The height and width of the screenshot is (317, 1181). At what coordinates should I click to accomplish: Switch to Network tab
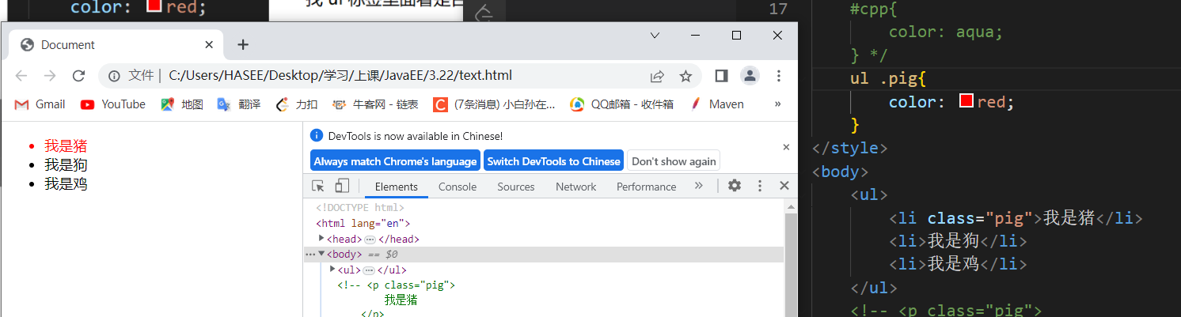tap(576, 187)
